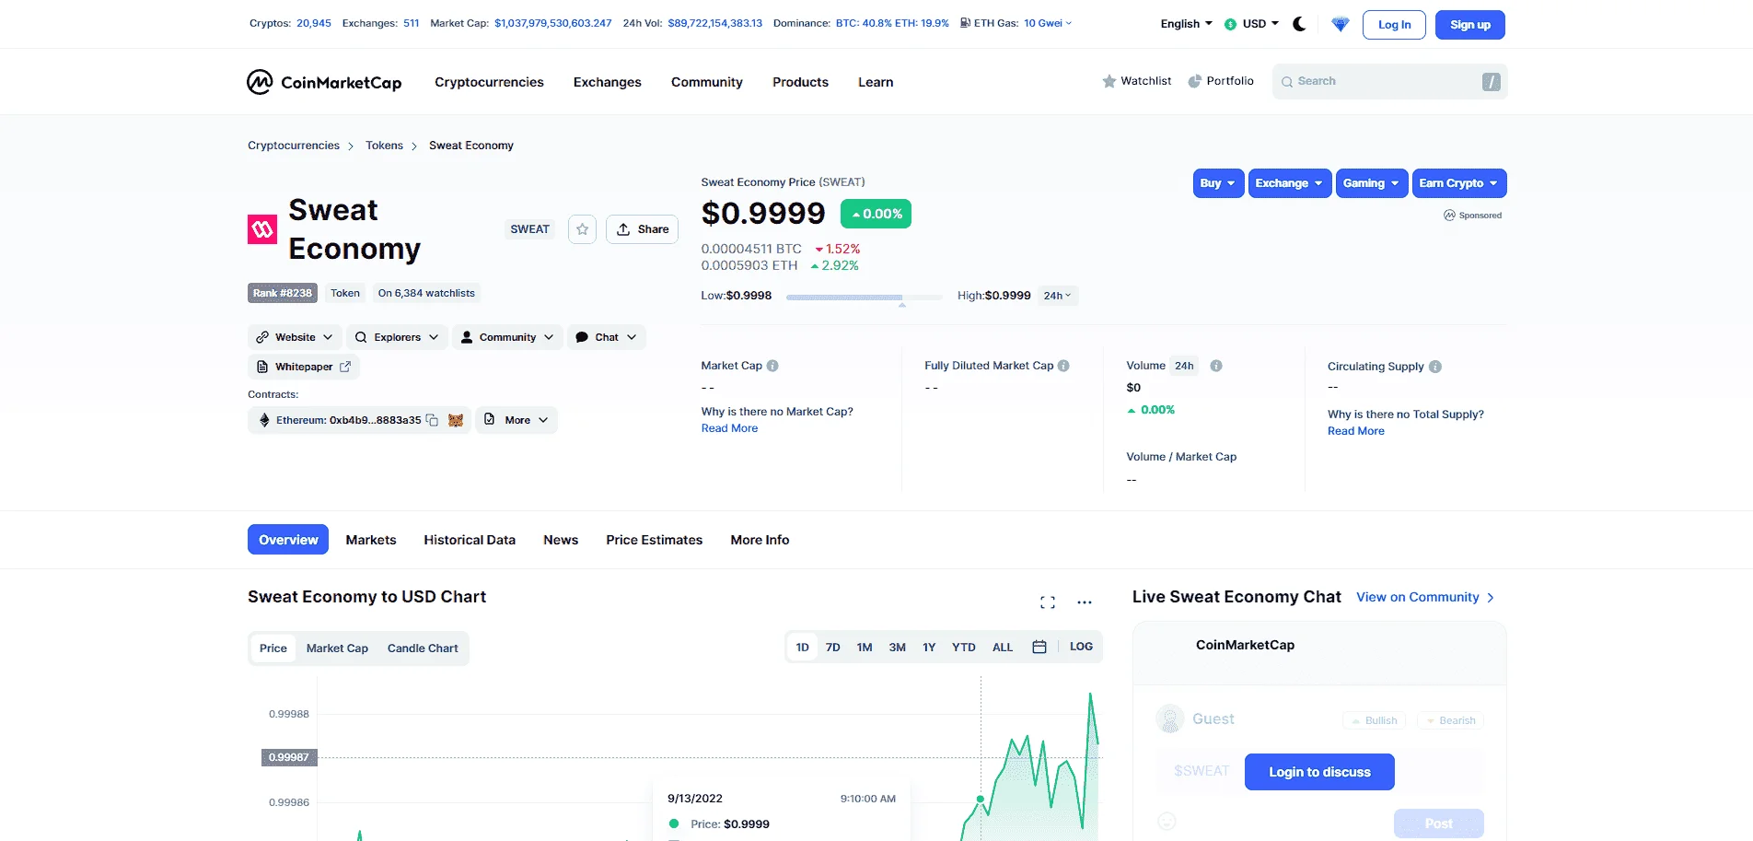Open the Gaming dropdown button
Screen dimensions: 1753x841
(1372, 183)
